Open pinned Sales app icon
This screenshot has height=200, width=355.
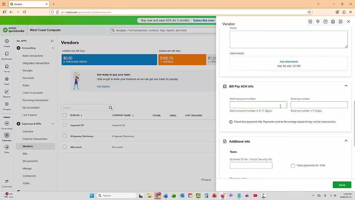(x=7, y=147)
